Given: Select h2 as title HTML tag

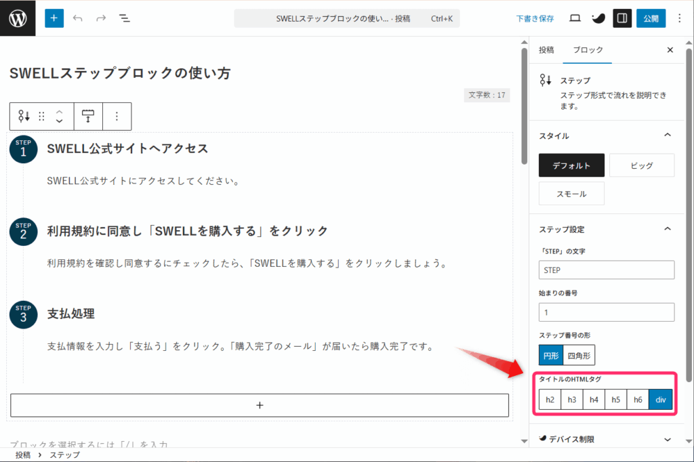Looking at the screenshot, I should coord(550,400).
